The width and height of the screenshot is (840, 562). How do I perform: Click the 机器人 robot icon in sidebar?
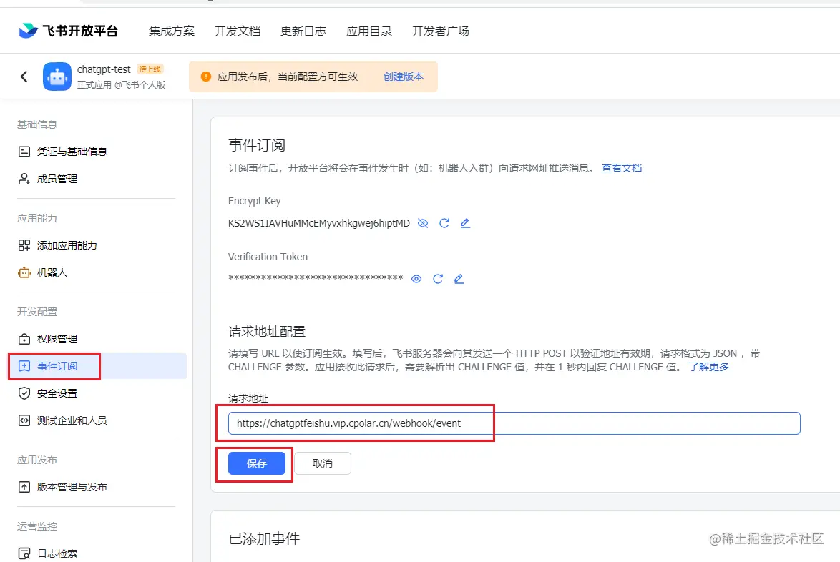(x=24, y=272)
